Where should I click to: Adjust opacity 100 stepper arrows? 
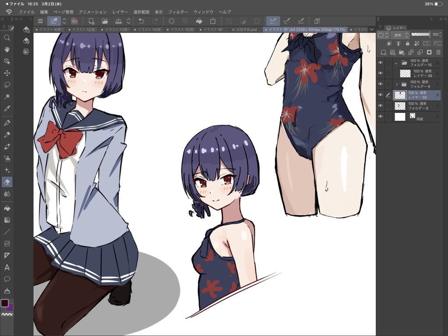coord(439,35)
